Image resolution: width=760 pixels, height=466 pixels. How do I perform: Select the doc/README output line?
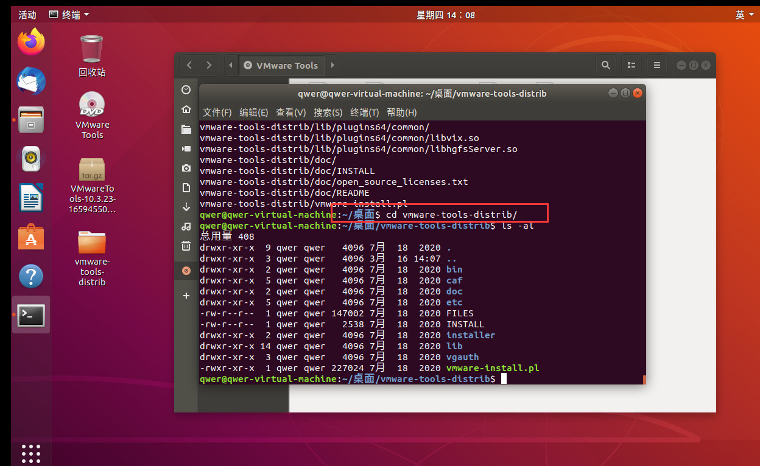click(x=284, y=193)
